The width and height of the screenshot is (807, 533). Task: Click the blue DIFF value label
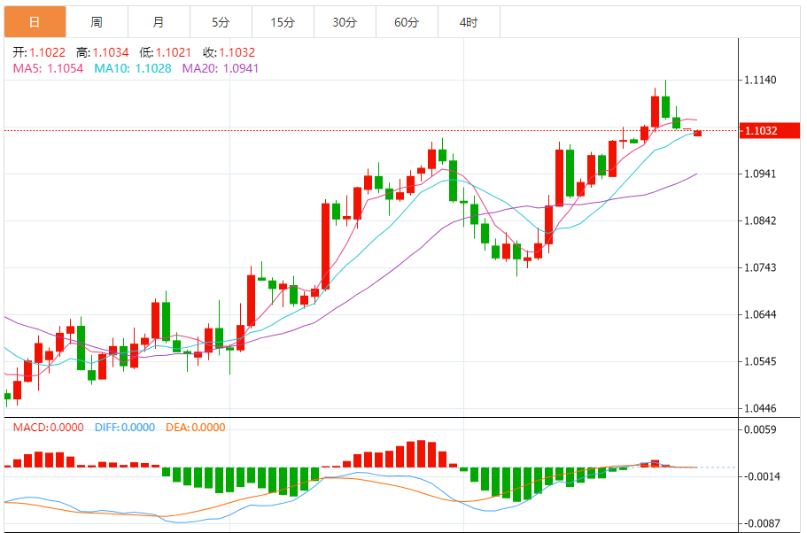pos(124,428)
